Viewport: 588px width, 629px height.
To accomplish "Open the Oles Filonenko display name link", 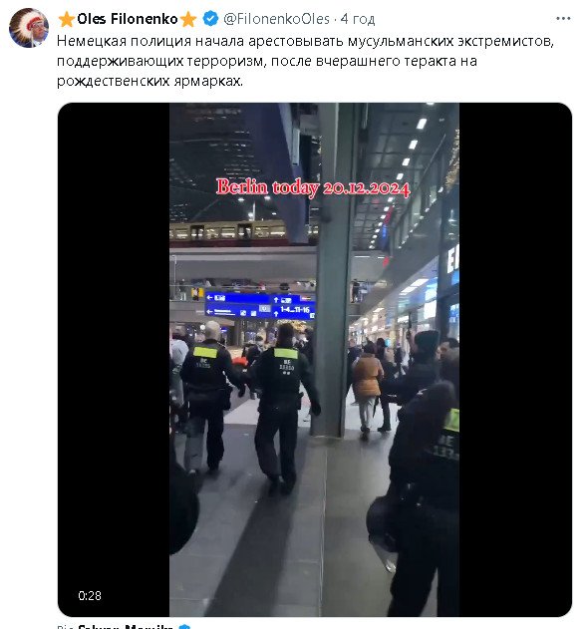I will click(128, 19).
